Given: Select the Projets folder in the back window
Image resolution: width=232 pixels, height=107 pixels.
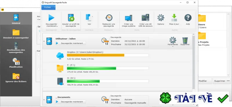Looking at the screenshot, I should 202,36.
